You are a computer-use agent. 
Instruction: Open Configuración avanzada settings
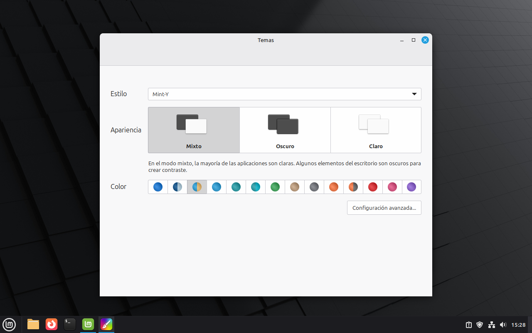384,208
